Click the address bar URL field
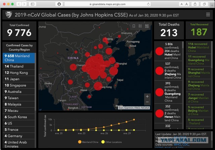This screenshot has height=150, width=215. (x=107, y=4)
